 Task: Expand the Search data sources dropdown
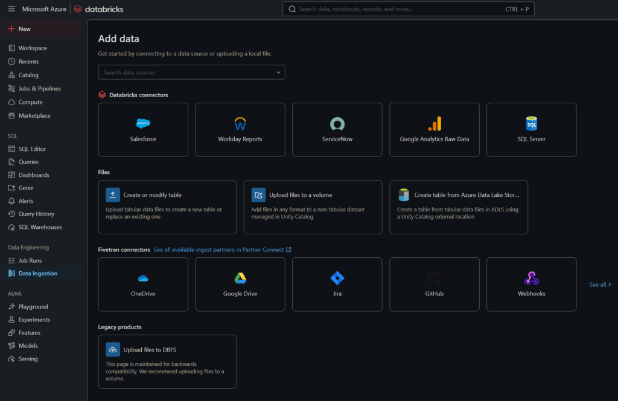278,72
